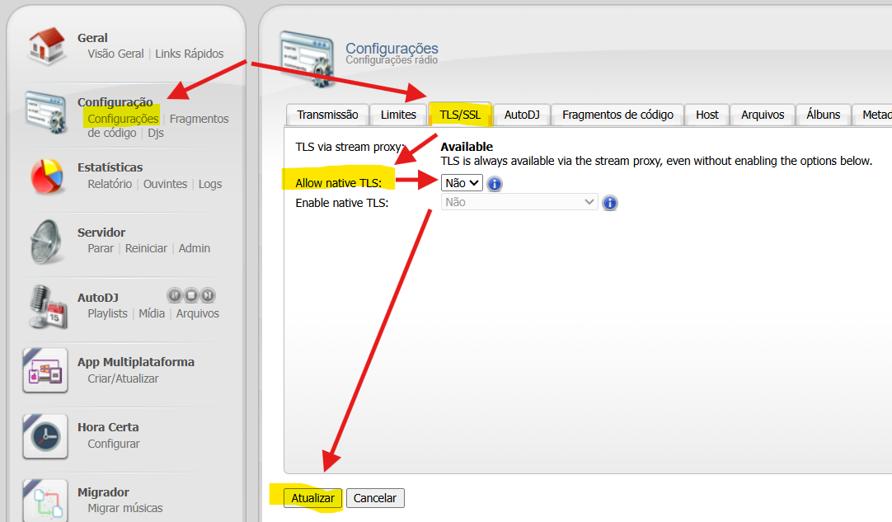Click the Estatísticas pie chart icon

46,176
